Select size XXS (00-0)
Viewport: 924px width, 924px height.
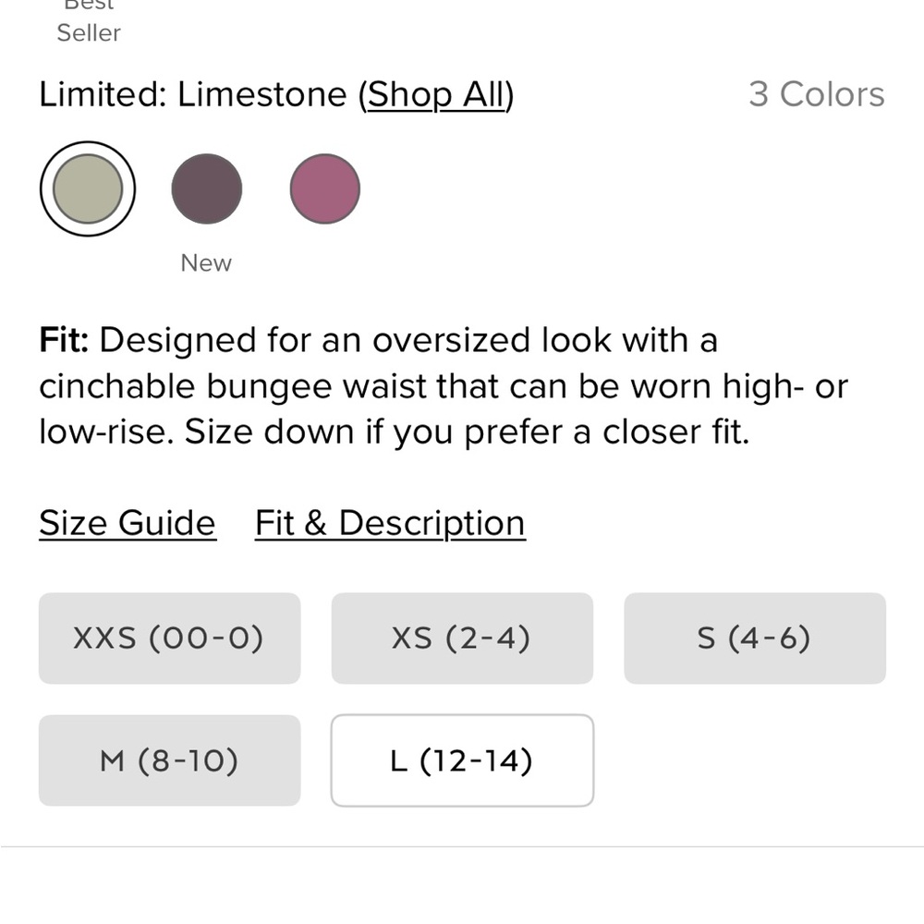(x=170, y=638)
